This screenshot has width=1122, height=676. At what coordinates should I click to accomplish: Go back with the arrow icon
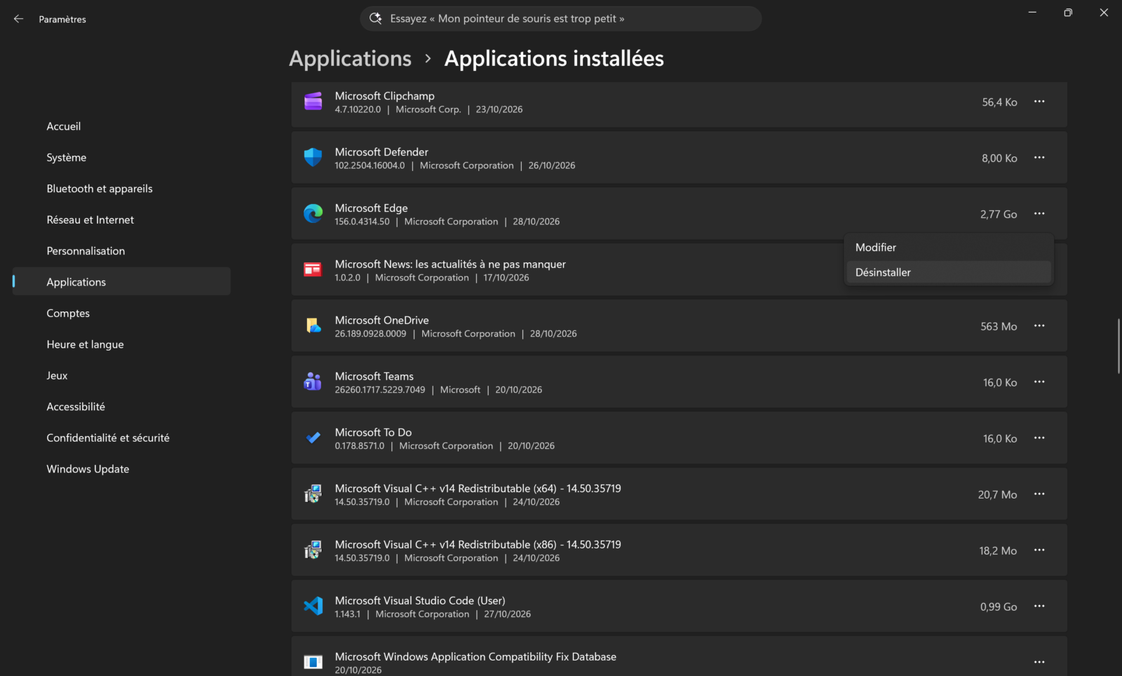[19, 19]
